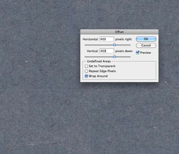
Task: Dismiss the Offset dialog with Cancel
Action: tap(146, 45)
